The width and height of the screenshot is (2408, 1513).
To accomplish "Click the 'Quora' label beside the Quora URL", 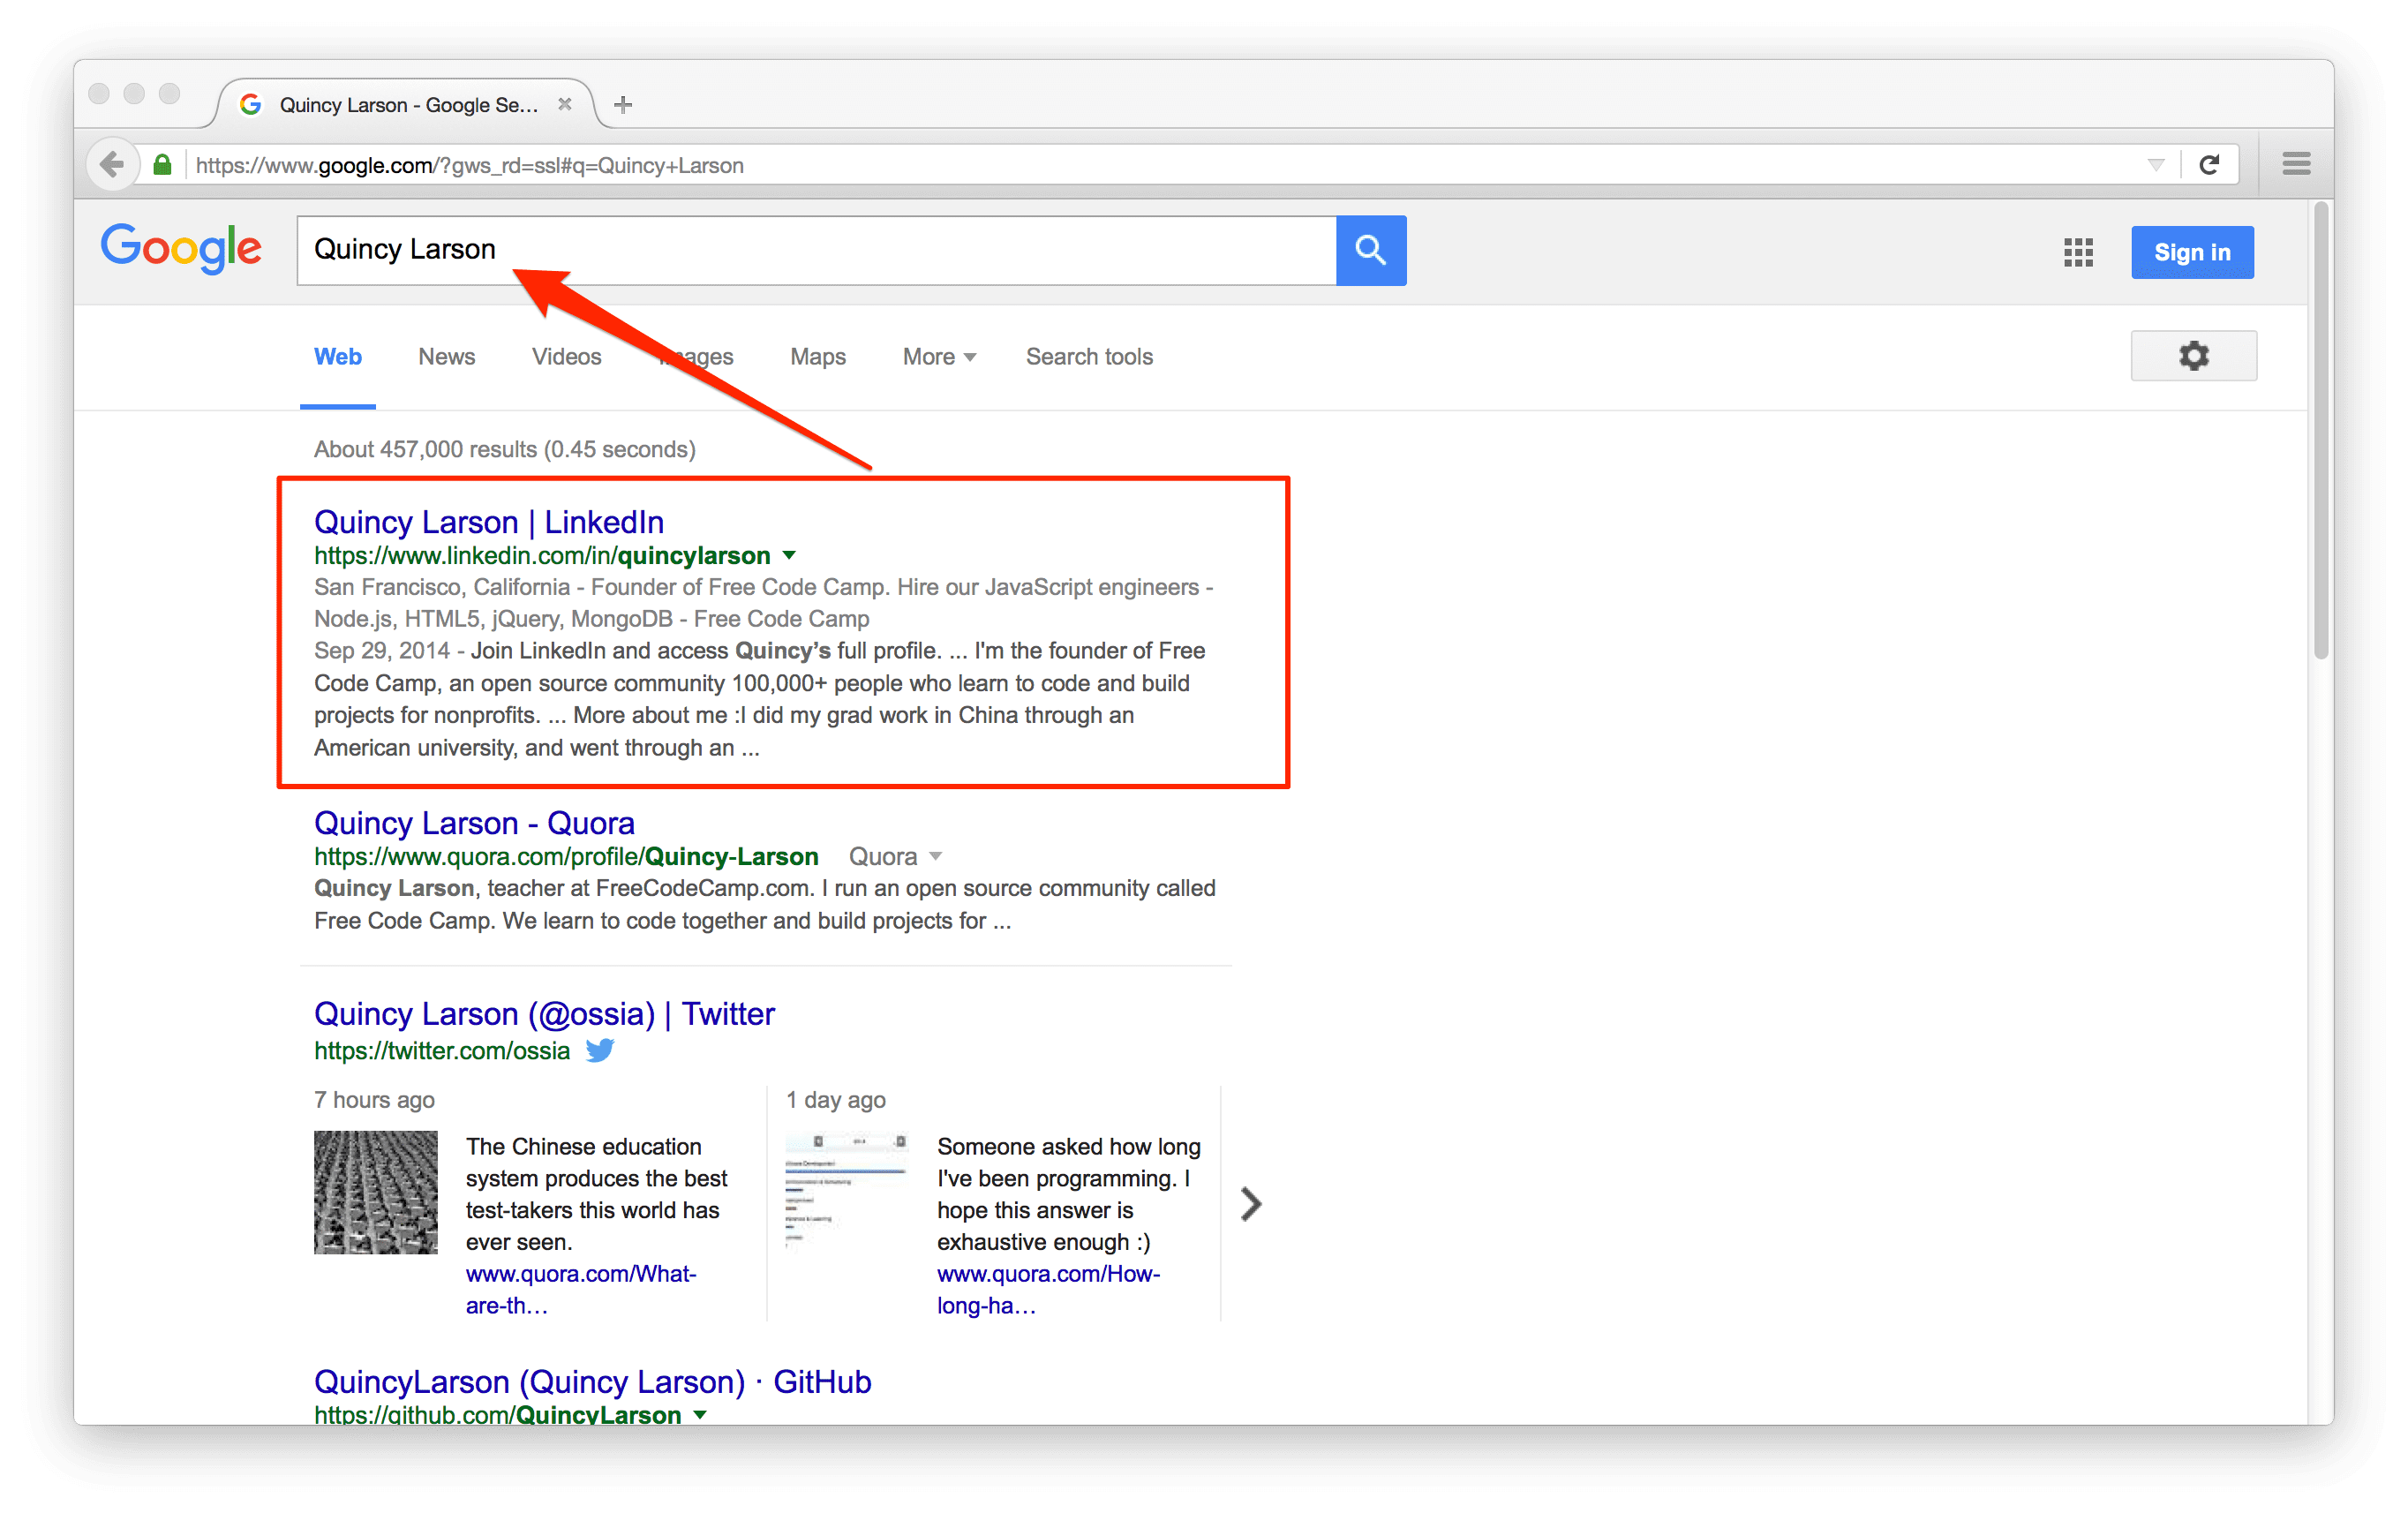I will (x=882, y=856).
